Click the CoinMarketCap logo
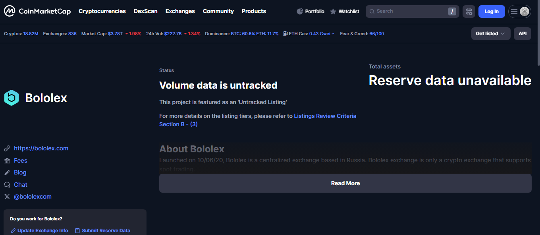This screenshot has width=540, height=235. point(37,11)
